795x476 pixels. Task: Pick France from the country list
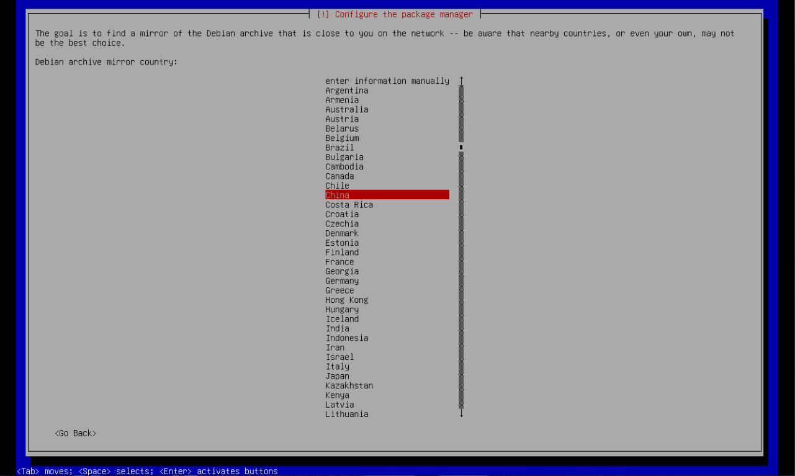click(x=339, y=262)
